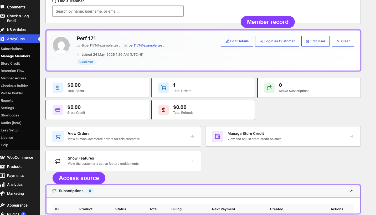Open the Shortcodes submenu item
The image size is (376, 215).
point(10,115)
